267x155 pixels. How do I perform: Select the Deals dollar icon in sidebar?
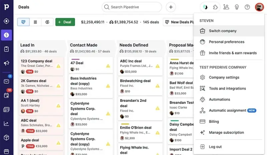[6, 35]
